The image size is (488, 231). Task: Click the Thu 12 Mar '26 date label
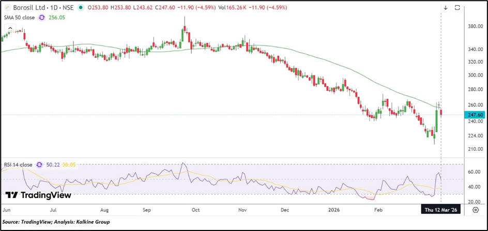(x=440, y=210)
